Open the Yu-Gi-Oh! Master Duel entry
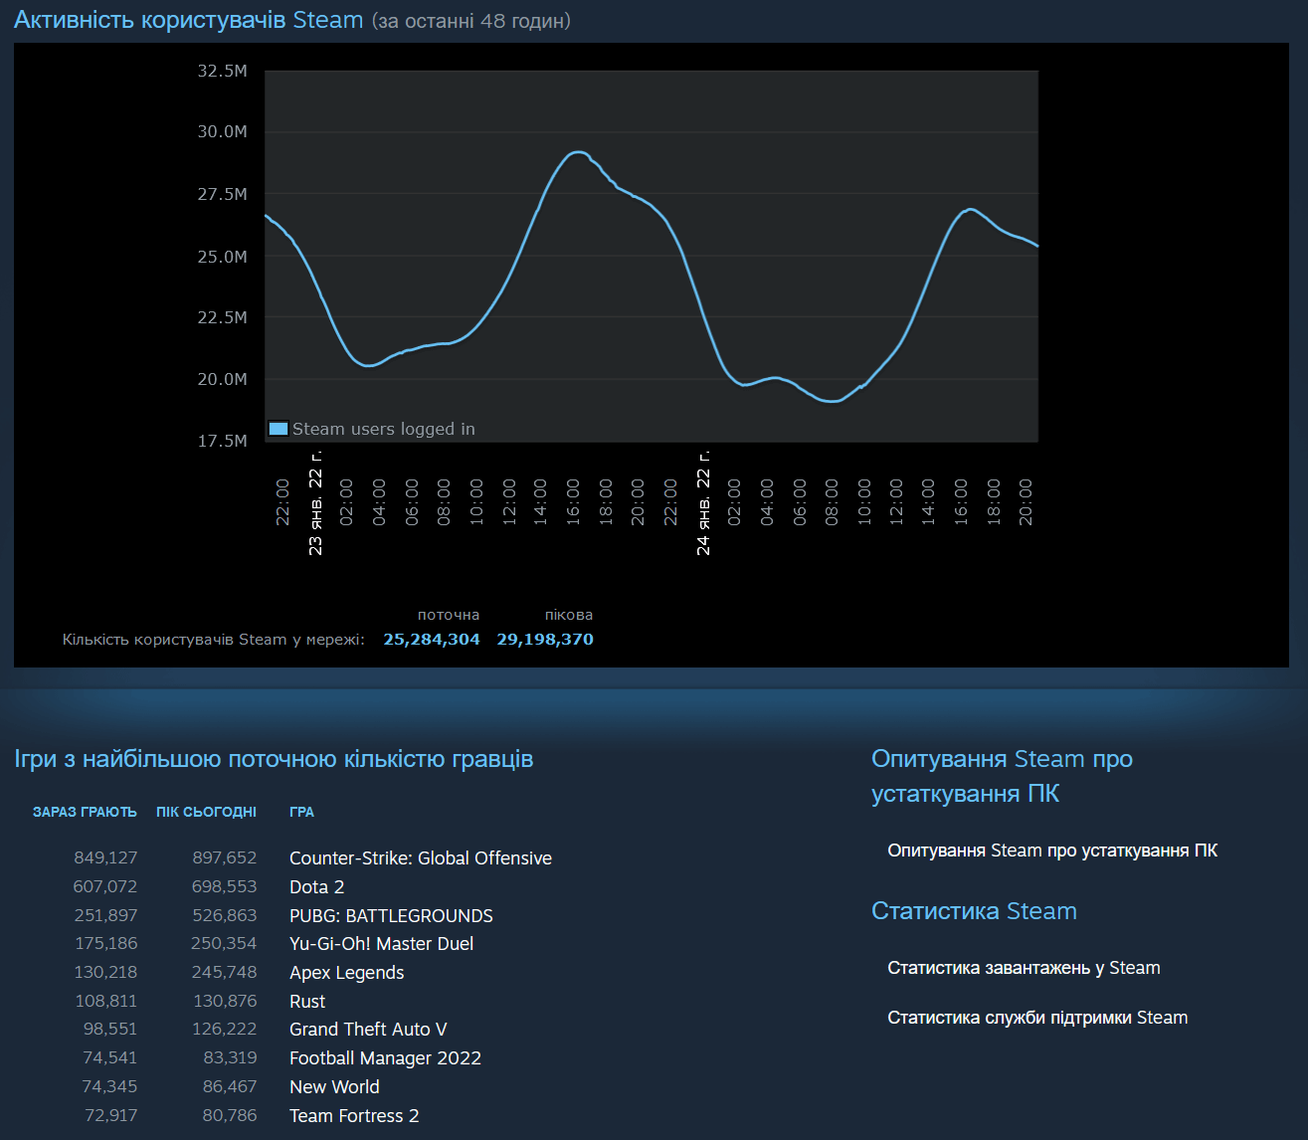This screenshot has width=1308, height=1140. [381, 943]
